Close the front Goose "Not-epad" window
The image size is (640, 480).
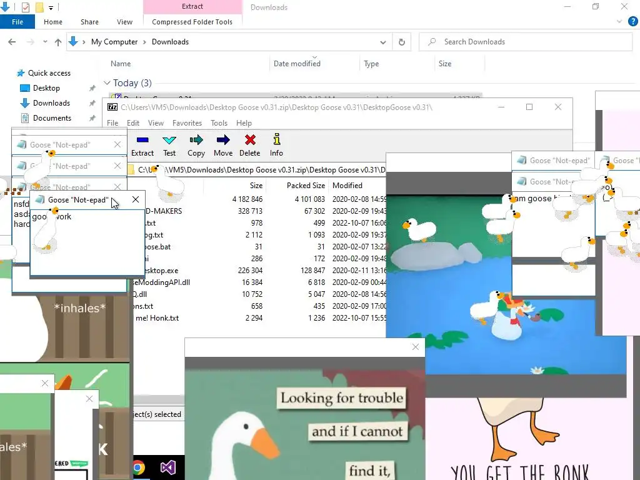(136, 199)
